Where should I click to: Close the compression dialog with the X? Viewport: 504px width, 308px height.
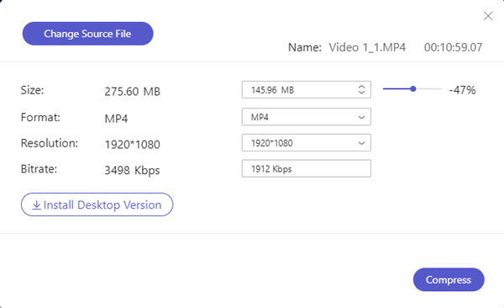488,16
